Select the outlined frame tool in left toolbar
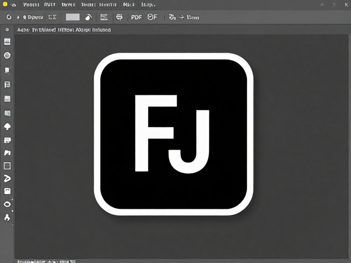 [x=7, y=166]
